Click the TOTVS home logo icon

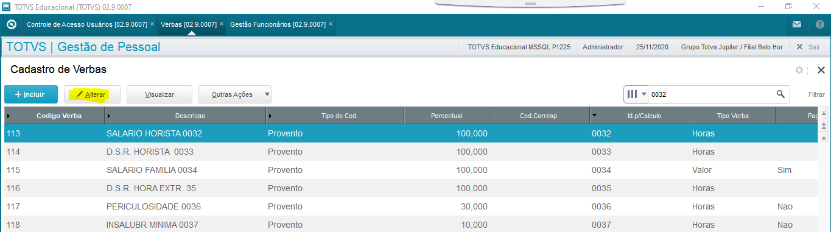point(11,24)
